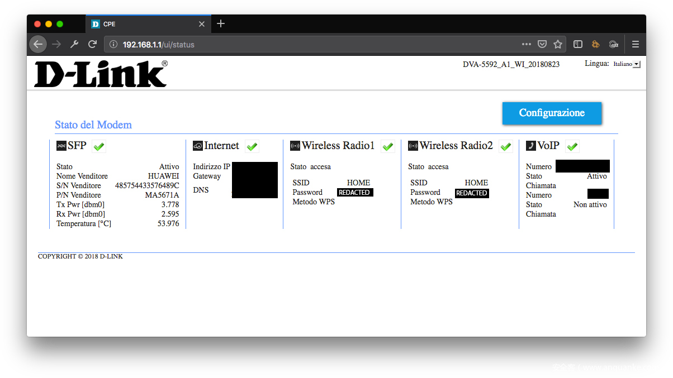Click the green checkmark beside Wireless Radio1
This screenshot has width=673, height=378.
point(388,146)
